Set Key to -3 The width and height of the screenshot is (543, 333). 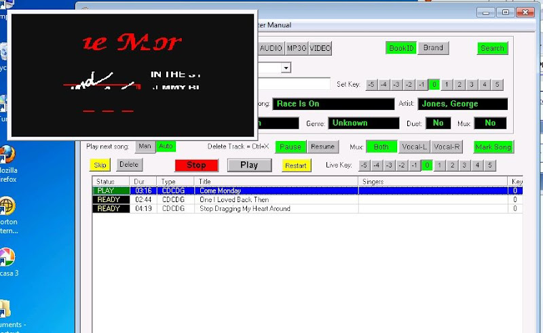pyautogui.click(x=396, y=85)
